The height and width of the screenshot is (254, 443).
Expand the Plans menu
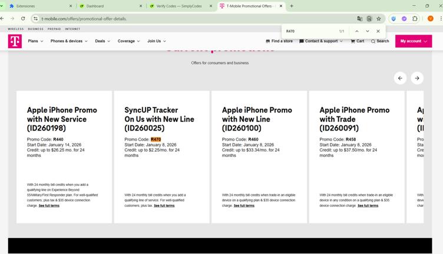click(x=35, y=41)
